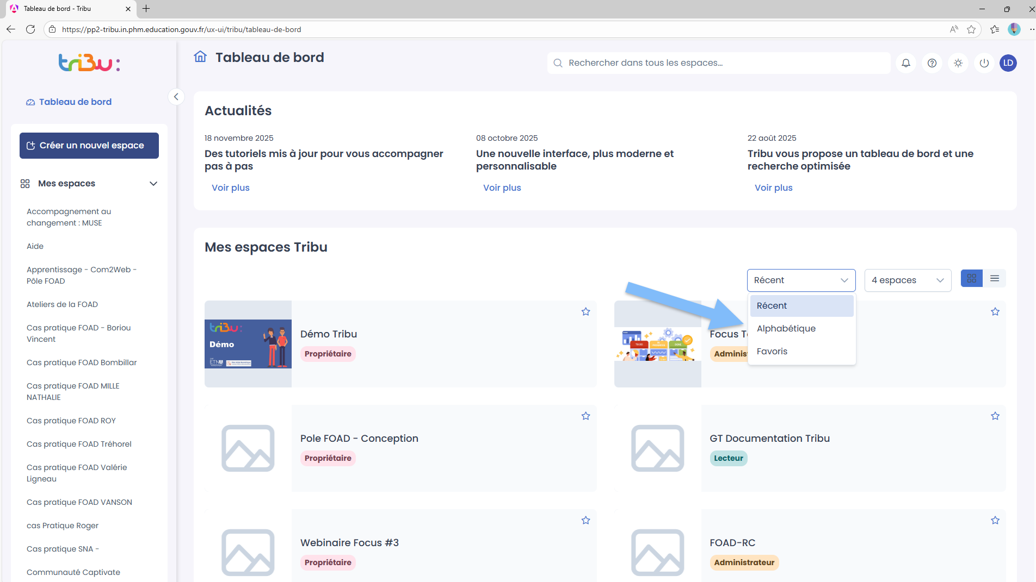The image size is (1036, 582).
Task: Open Accompagnement au changement : MUSE space
Action: click(69, 217)
